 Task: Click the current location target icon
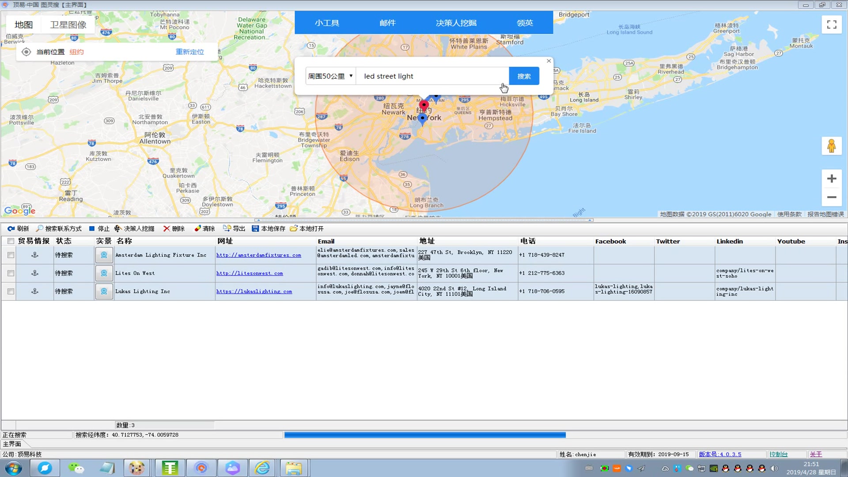point(26,52)
